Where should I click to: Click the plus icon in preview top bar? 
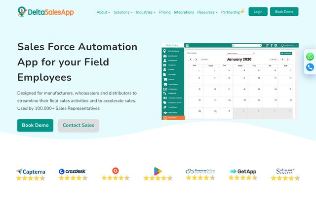click(276, 45)
